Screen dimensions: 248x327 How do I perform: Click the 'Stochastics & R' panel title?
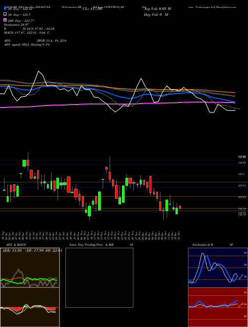tap(203, 245)
